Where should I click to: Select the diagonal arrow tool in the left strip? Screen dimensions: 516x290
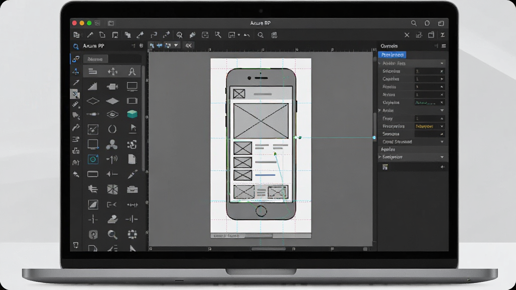(76, 83)
